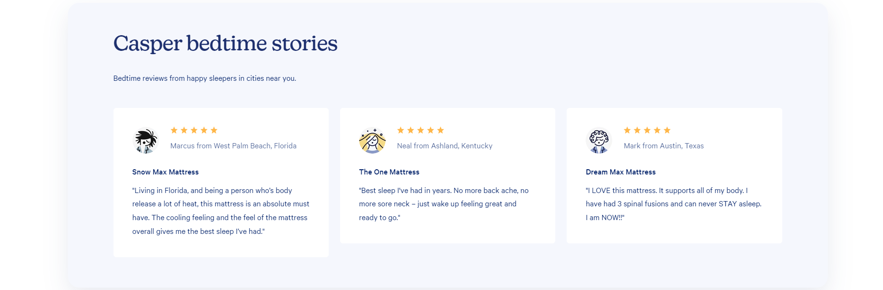Image resolution: width=883 pixels, height=290 pixels.
Task: Click Marcus's messy-haired avatar illustration
Action: 145,141
